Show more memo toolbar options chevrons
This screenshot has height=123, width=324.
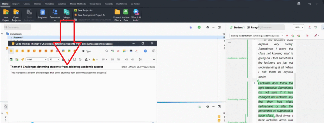tap(154, 59)
